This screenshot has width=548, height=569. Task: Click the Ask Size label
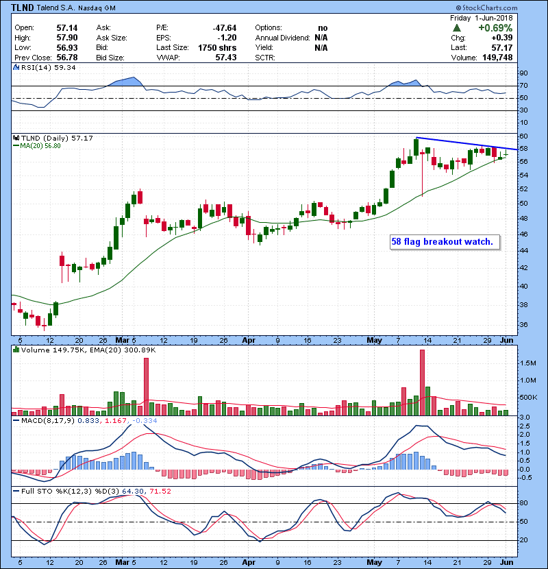pos(112,38)
